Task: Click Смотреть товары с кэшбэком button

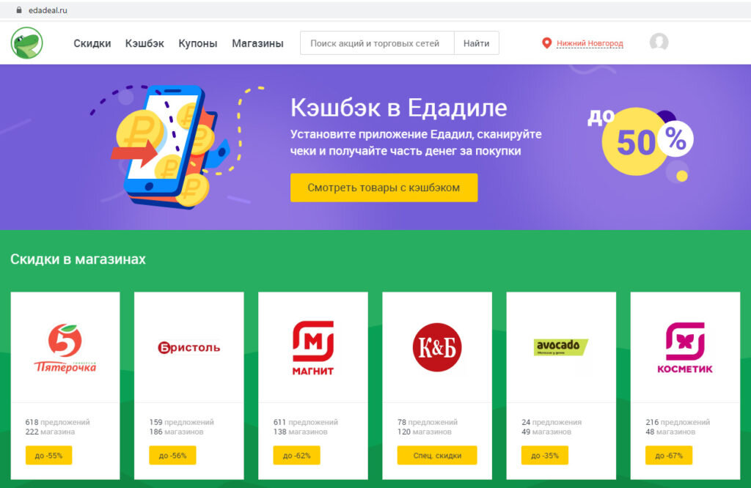Action: pyautogui.click(x=384, y=188)
